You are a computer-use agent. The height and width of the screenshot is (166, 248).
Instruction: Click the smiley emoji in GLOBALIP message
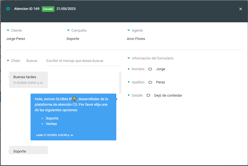(x=75, y=99)
